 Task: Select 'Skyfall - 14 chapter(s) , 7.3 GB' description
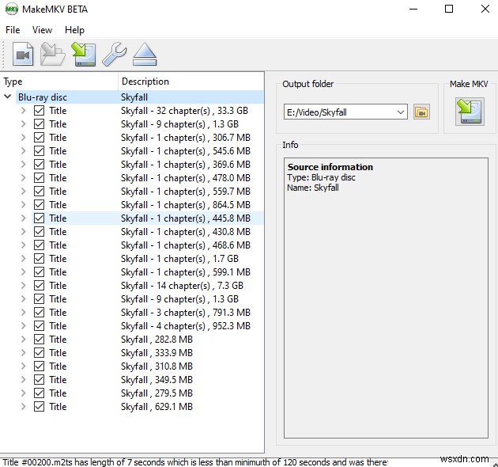click(182, 286)
